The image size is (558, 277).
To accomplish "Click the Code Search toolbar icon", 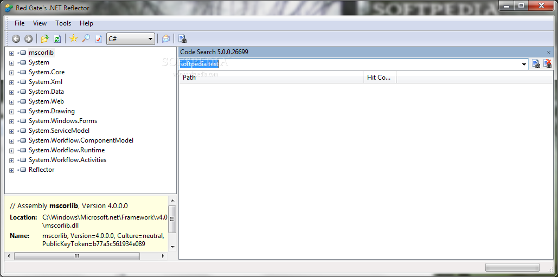I will tap(183, 39).
